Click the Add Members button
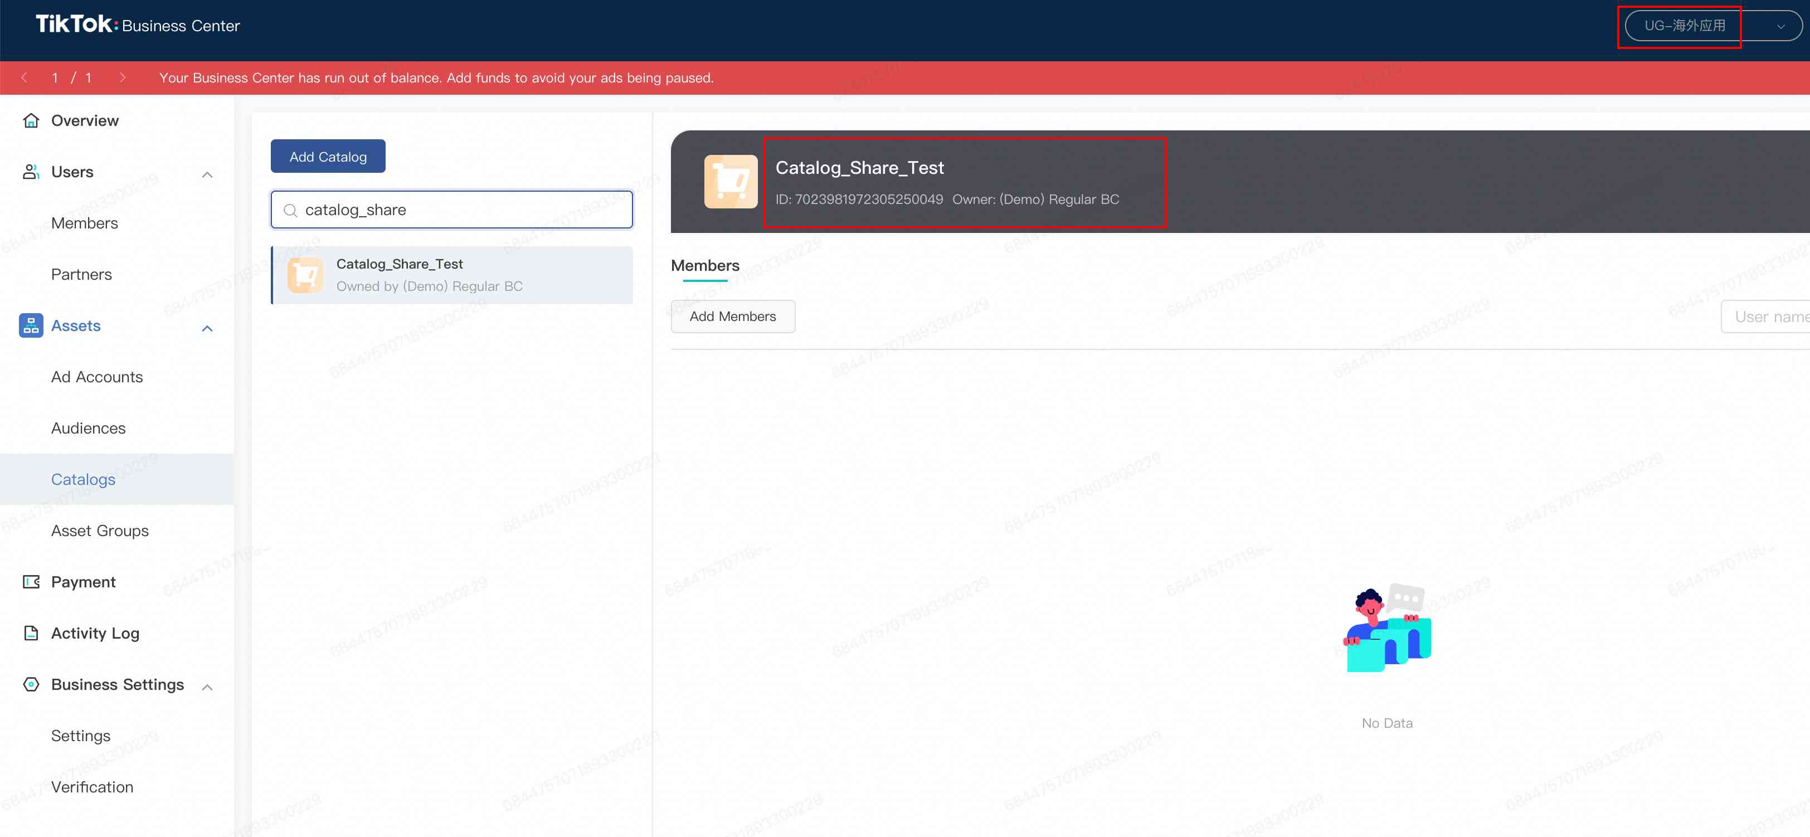The height and width of the screenshot is (837, 1810). [732, 315]
